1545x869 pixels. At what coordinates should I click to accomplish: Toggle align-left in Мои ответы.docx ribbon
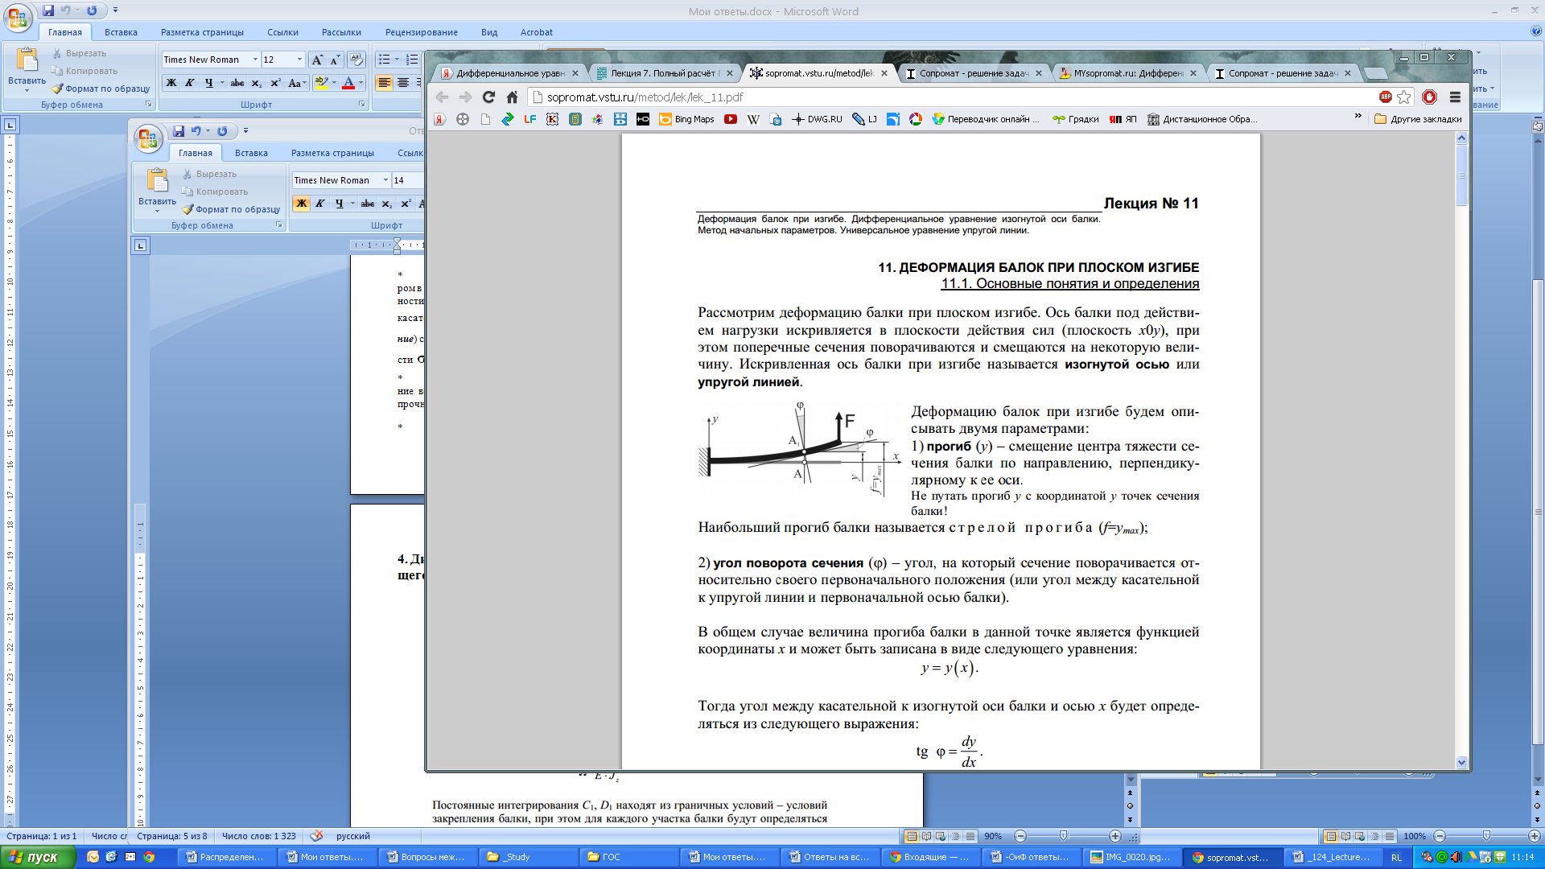coord(385,83)
